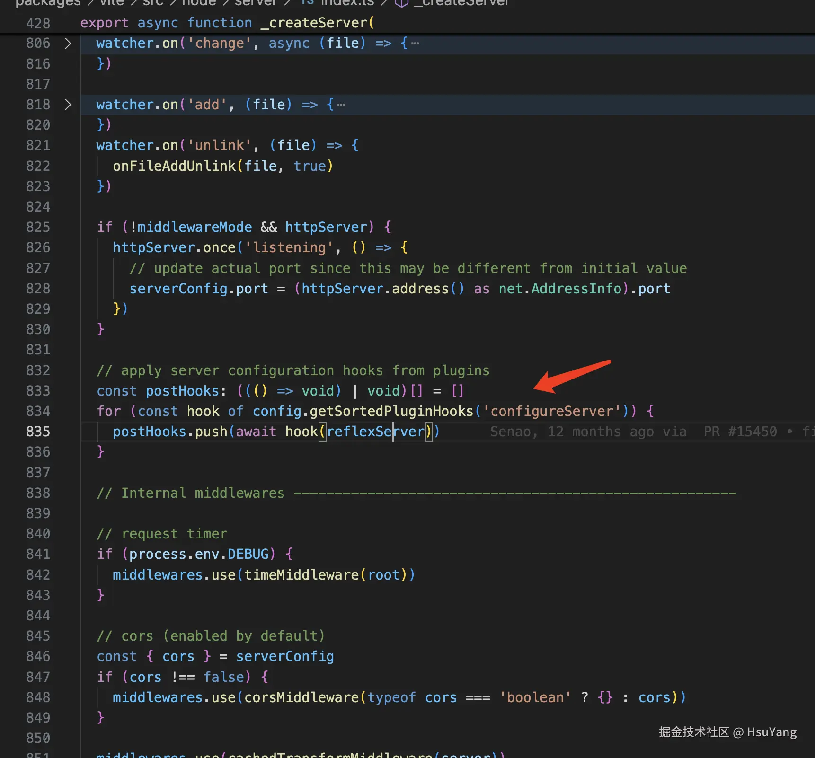Click the 'unlink' string literal
This screenshot has height=758, width=815.
point(220,145)
